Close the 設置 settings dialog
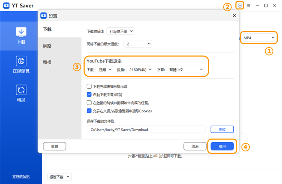Viewport: 282px width, 184px height. click(234, 16)
